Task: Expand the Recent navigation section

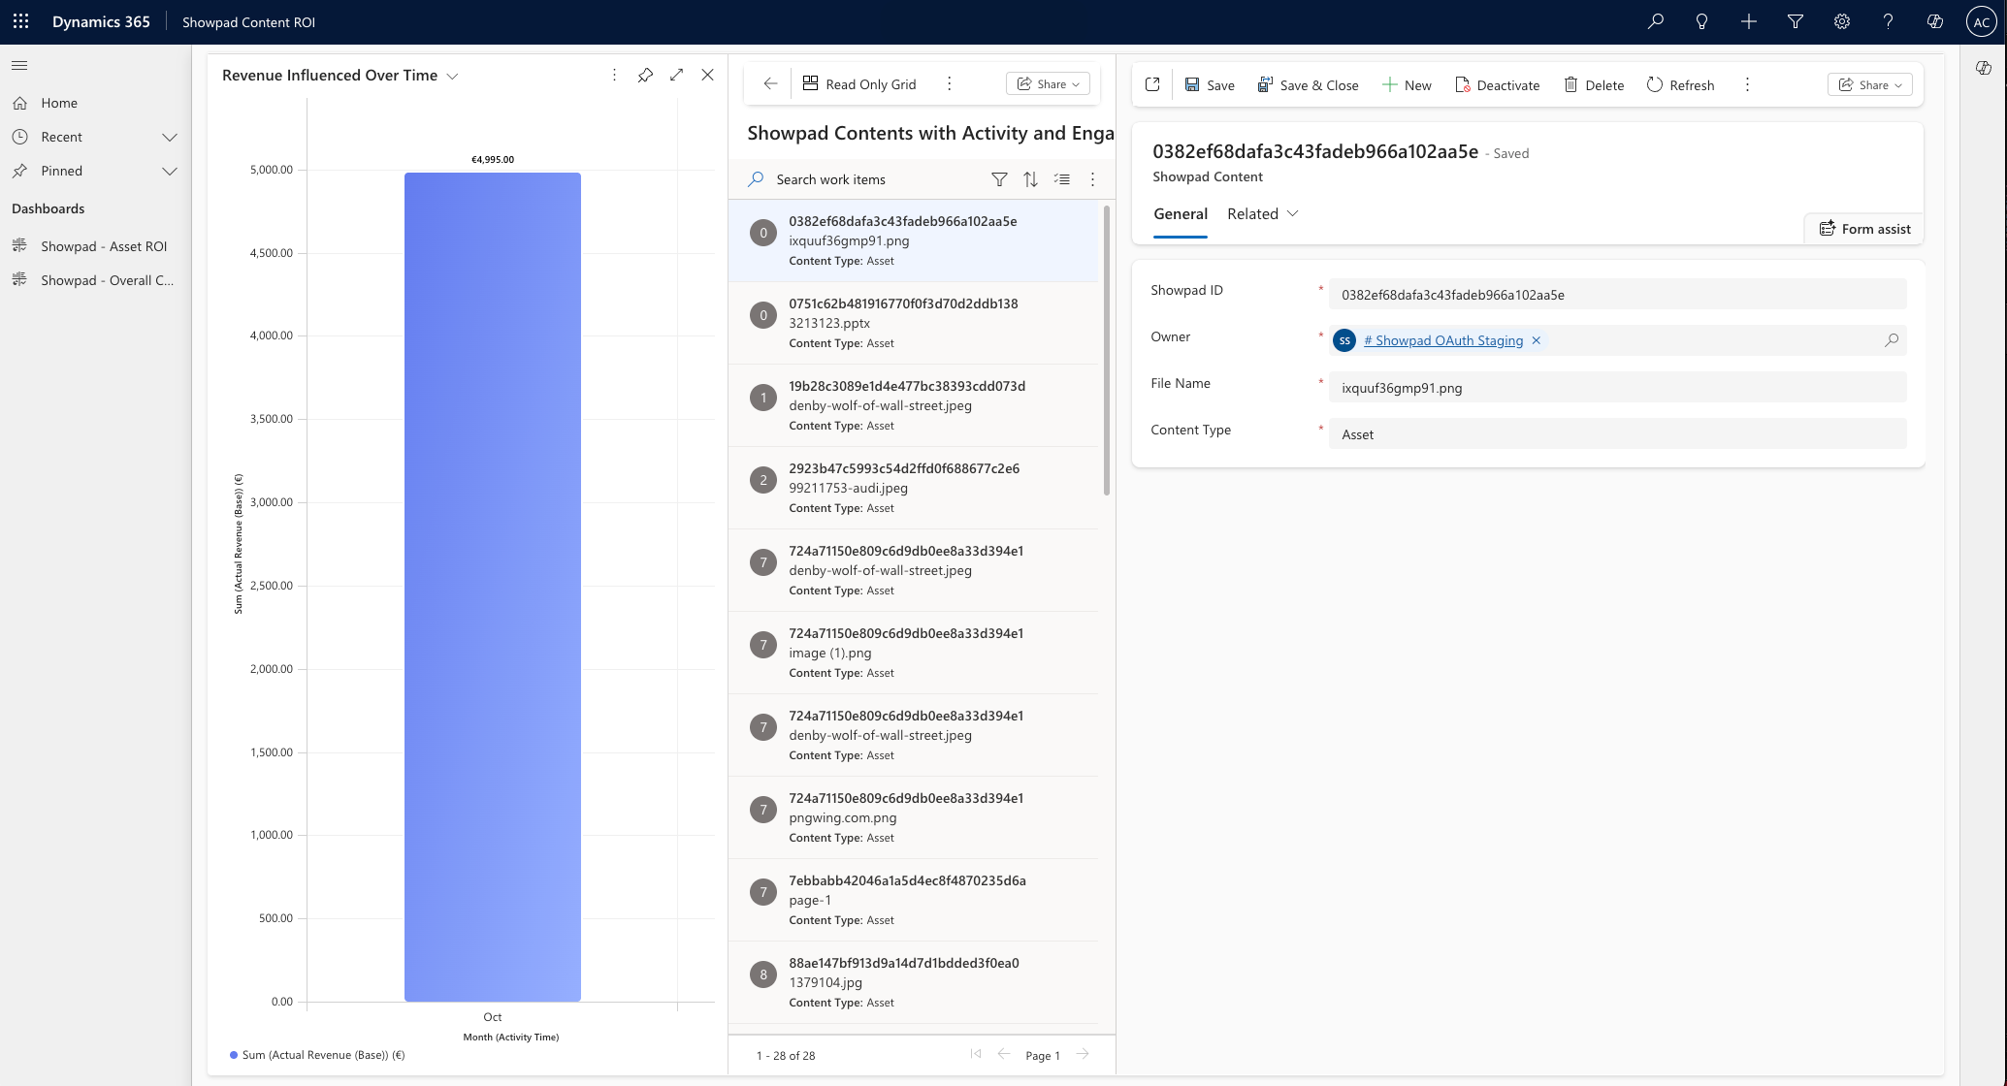Action: coord(170,137)
